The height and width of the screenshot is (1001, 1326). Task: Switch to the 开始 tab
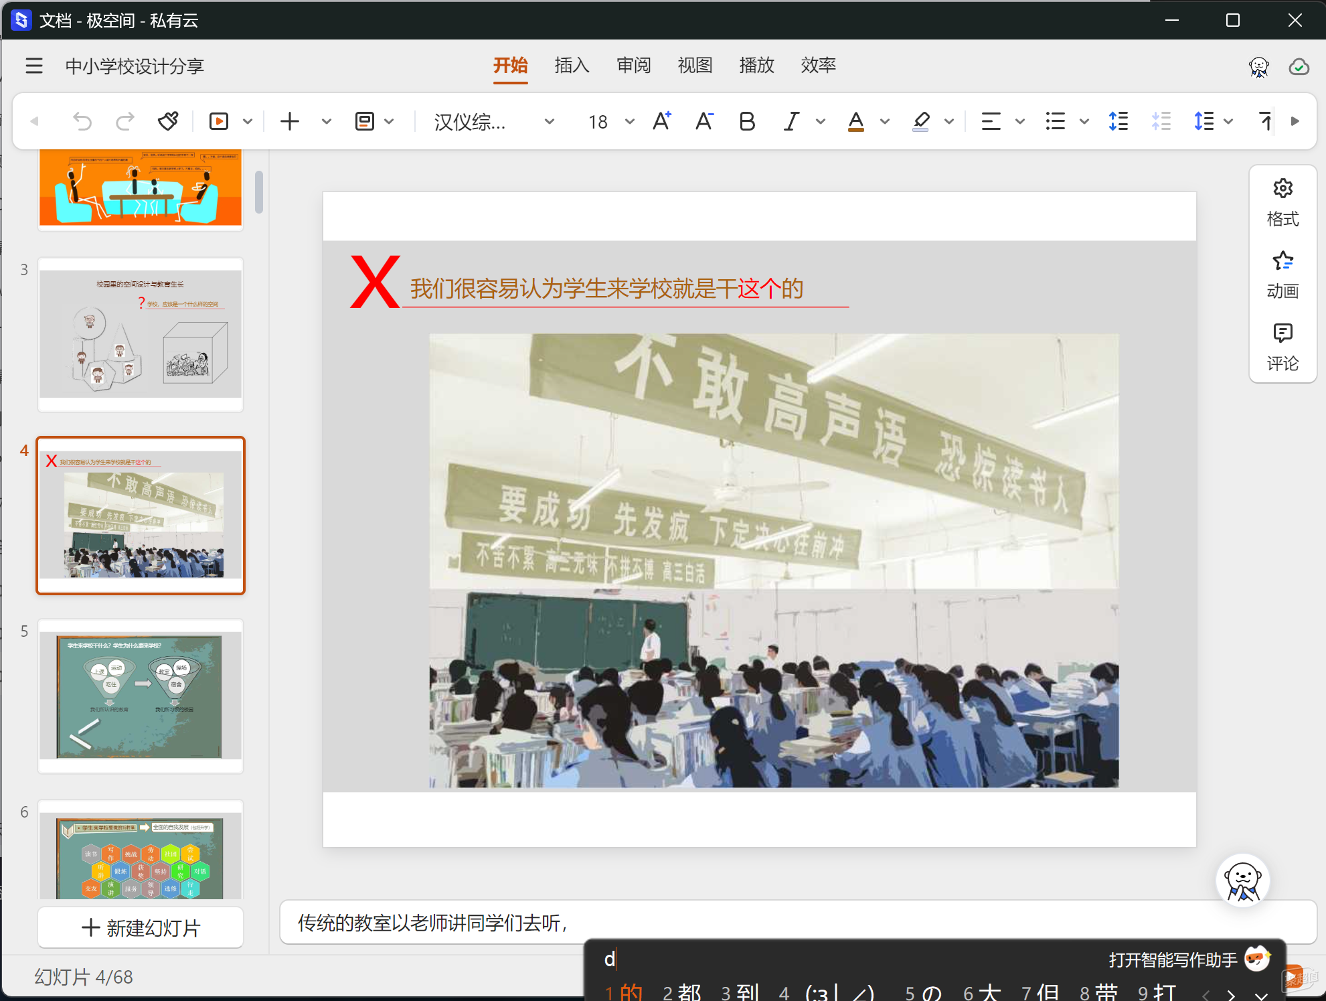tap(511, 66)
